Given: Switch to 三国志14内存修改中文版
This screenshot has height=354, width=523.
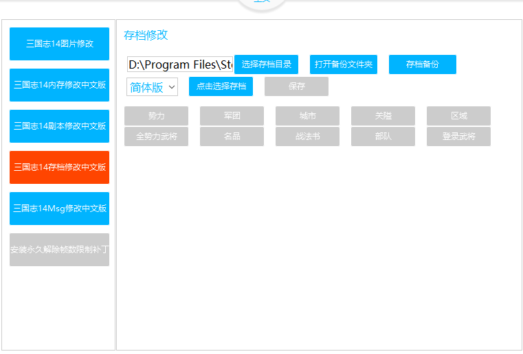Looking at the screenshot, I should pos(59,85).
